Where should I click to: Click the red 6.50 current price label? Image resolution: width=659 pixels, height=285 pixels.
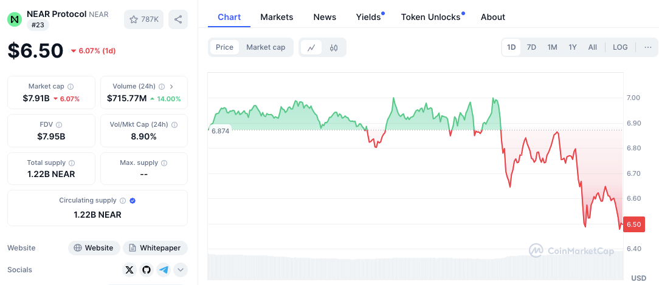pyautogui.click(x=633, y=224)
